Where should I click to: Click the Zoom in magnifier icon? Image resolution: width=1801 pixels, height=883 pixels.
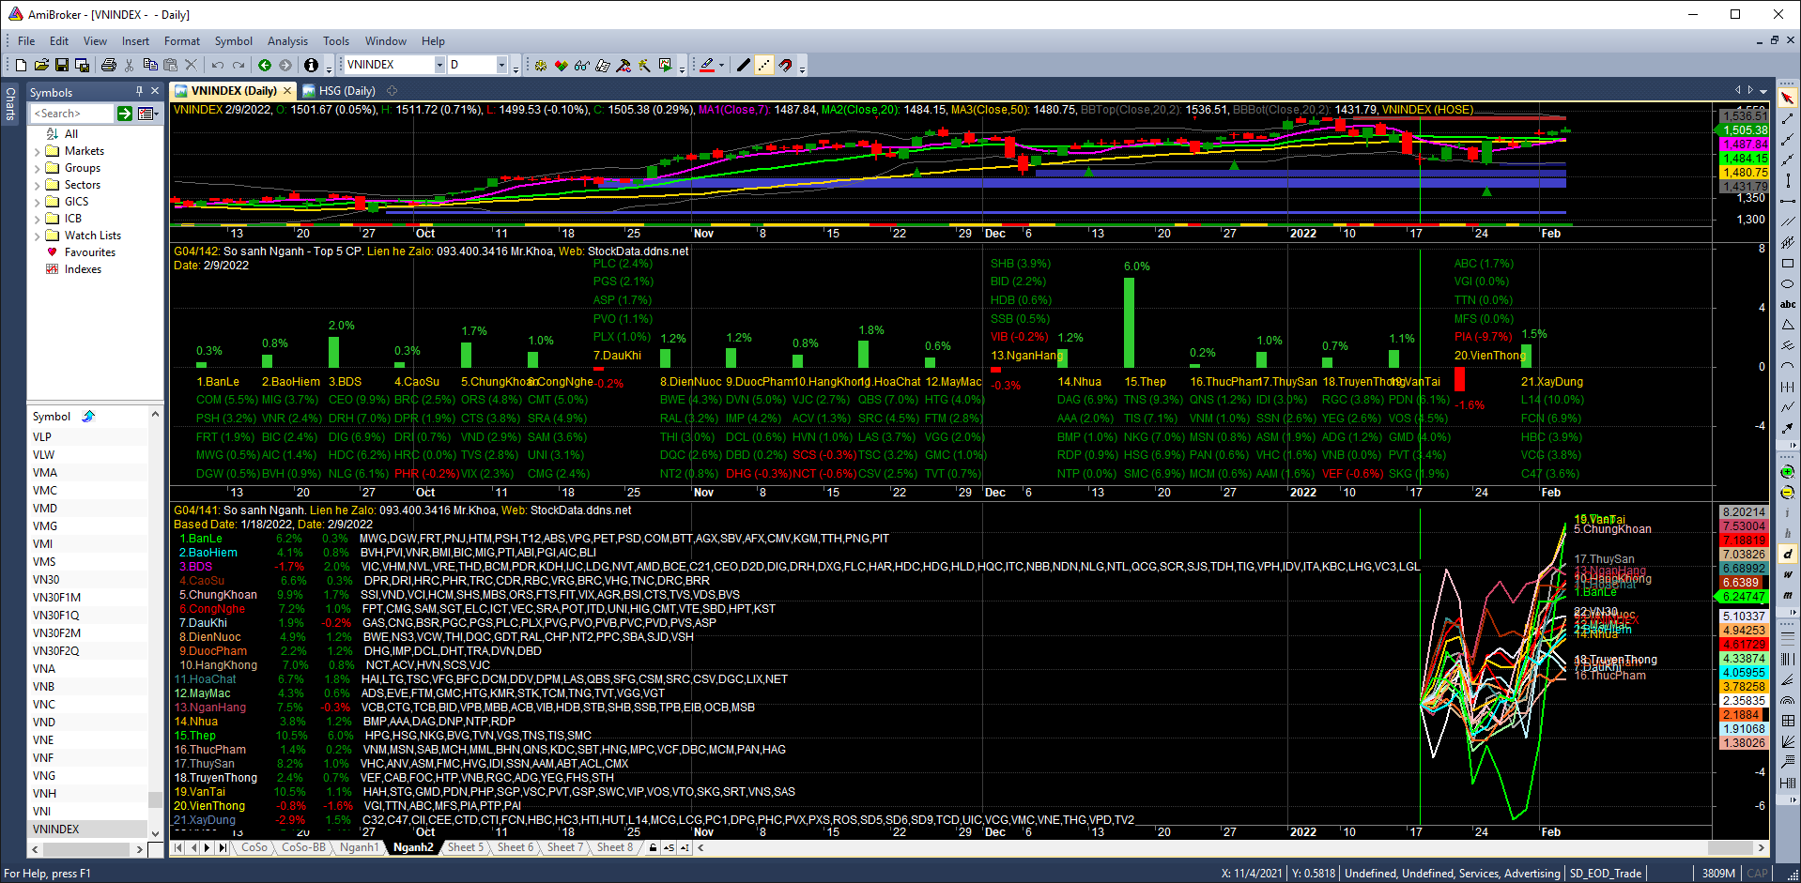click(x=1788, y=471)
